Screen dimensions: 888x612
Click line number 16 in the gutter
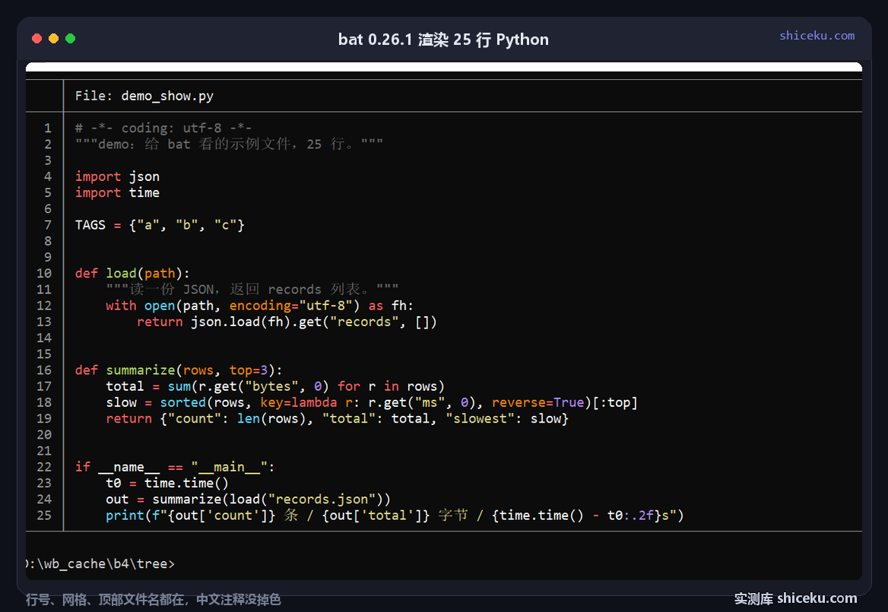(x=44, y=370)
